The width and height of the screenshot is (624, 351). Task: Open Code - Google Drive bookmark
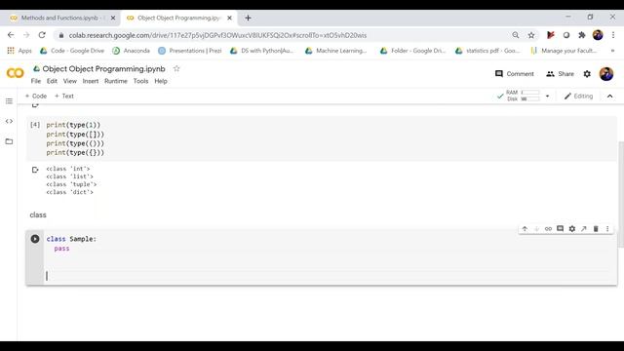tap(72, 51)
